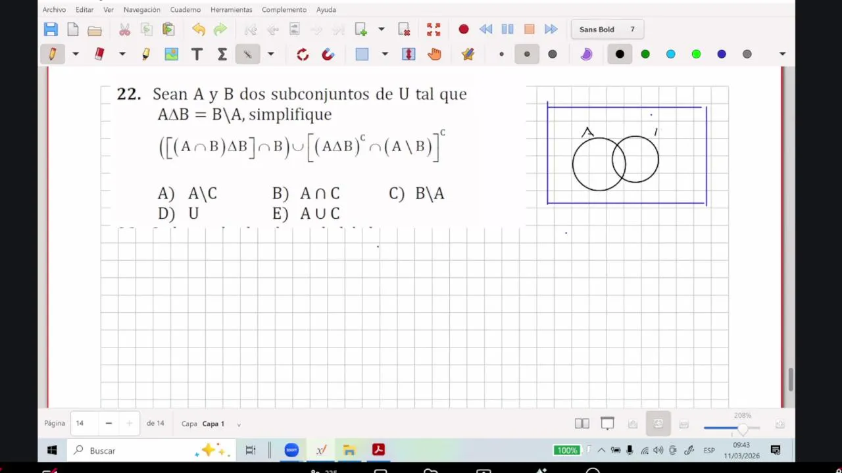Image resolution: width=842 pixels, height=473 pixels.
Task: Pick the dark blue color swatch
Action: pos(722,55)
